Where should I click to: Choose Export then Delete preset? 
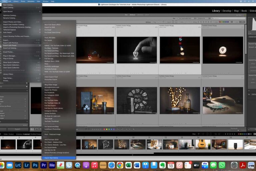[59, 158]
